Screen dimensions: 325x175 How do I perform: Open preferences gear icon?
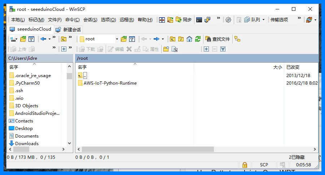tap(228, 20)
